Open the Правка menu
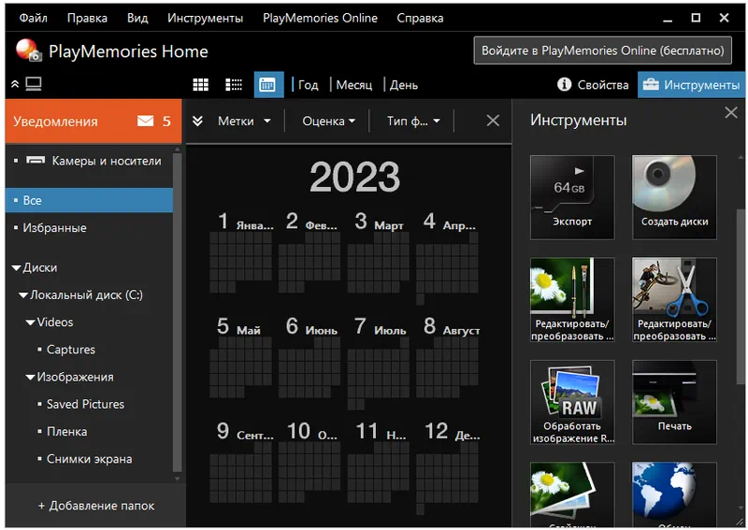The height and width of the screenshot is (530, 748). point(87,18)
